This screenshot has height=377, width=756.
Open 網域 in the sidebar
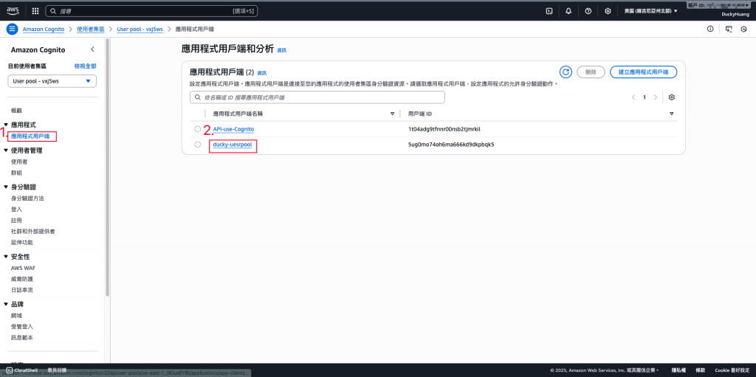tap(16, 315)
